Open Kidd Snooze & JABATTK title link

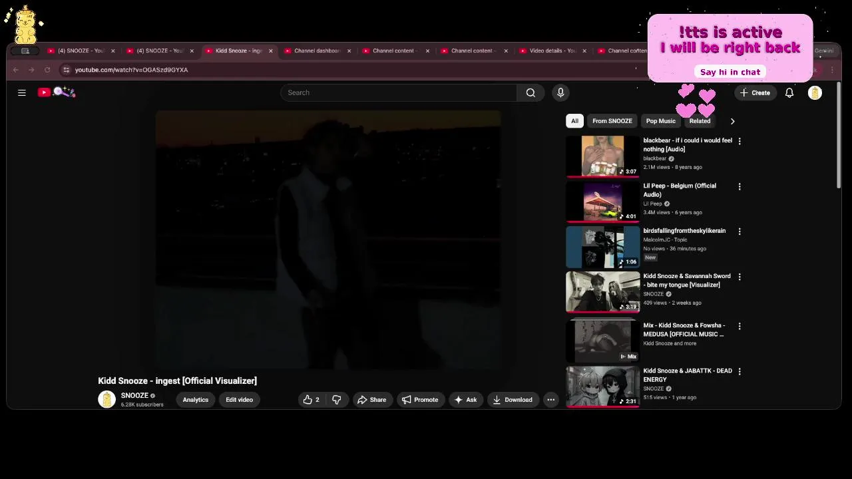pos(688,375)
